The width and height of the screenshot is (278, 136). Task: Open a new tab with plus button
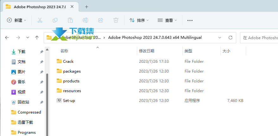(x=86, y=7)
